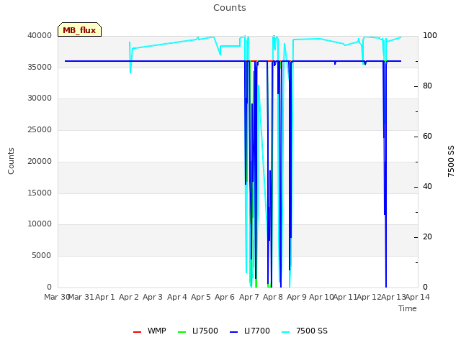461x345 pixels.
Task: Click the Apr 2 date tick
Action: [129, 297]
